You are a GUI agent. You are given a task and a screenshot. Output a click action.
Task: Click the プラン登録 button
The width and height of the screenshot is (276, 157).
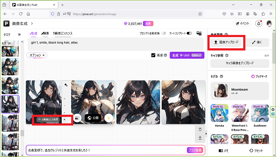(x=195, y=150)
